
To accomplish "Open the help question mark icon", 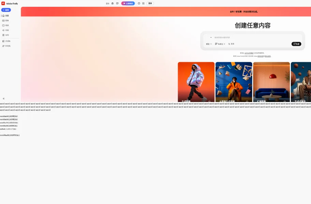I will click(x=139, y=3).
